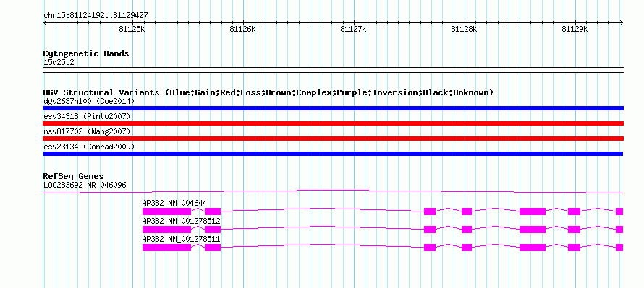Screen dimensions: 644x288
Task: Click the 81129k ruler tick label
Action: [575, 29]
